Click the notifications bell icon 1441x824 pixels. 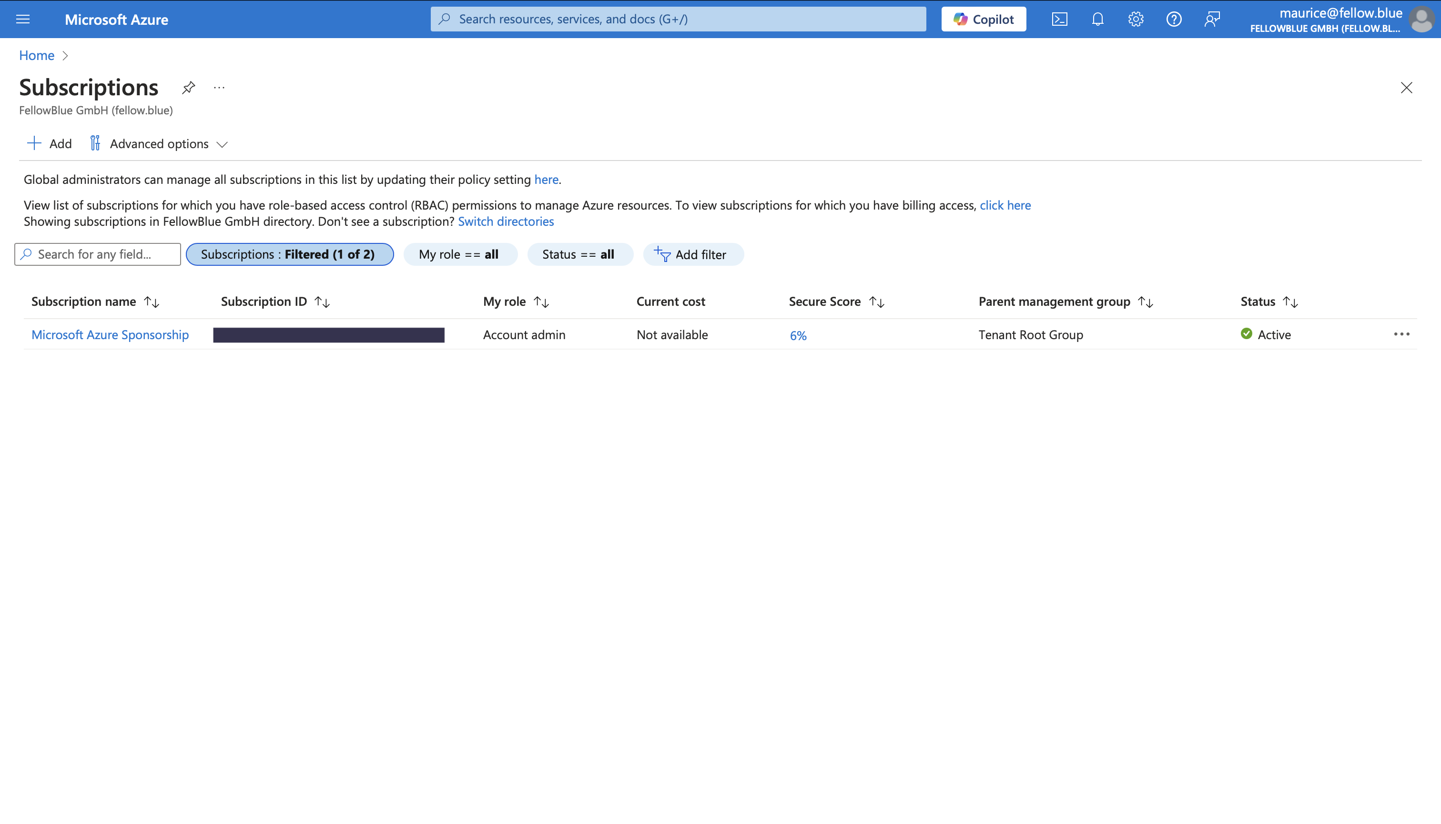pyautogui.click(x=1097, y=19)
